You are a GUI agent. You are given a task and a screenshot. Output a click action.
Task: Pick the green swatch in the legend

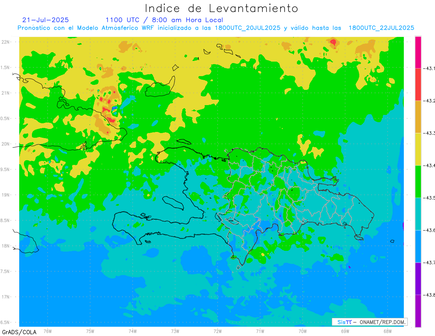coord(418,181)
